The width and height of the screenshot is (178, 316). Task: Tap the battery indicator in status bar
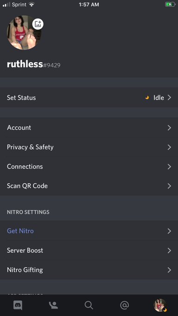[170, 5]
